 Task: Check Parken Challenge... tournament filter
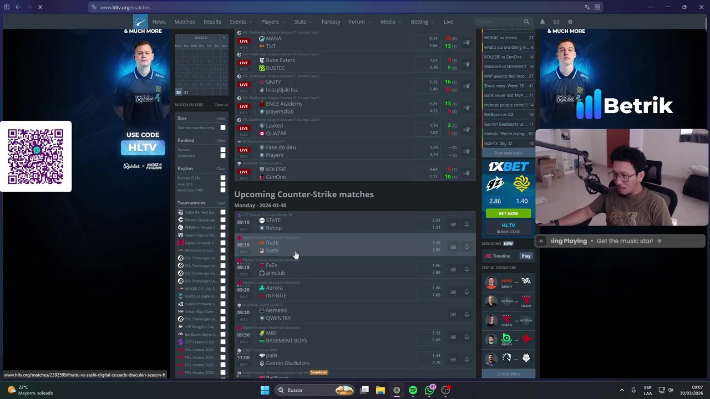coord(223,220)
